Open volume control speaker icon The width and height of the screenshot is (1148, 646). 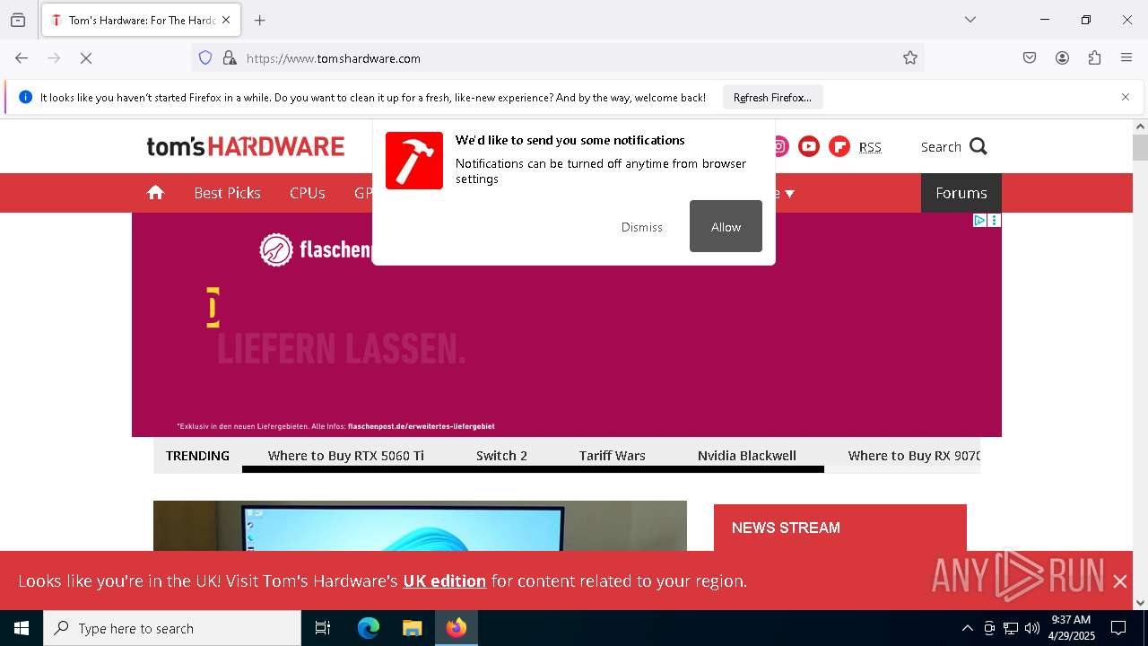[1032, 628]
